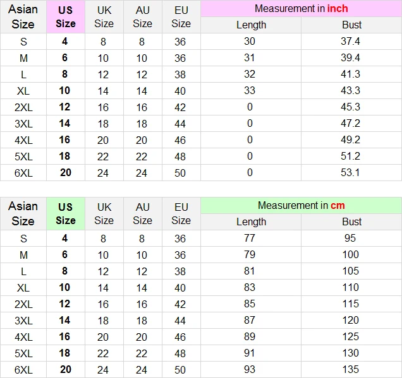The height and width of the screenshot is (378, 402).
Task: Select the 'Measurement in cm' header
Action: tap(301, 206)
